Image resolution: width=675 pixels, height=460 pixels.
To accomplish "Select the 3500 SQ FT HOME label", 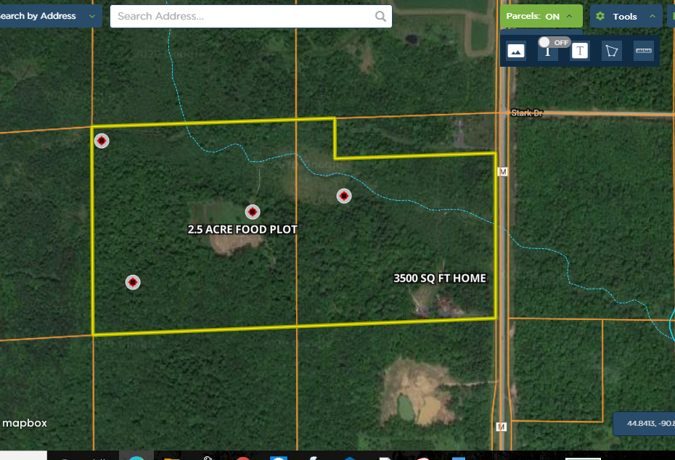I will coord(439,279).
